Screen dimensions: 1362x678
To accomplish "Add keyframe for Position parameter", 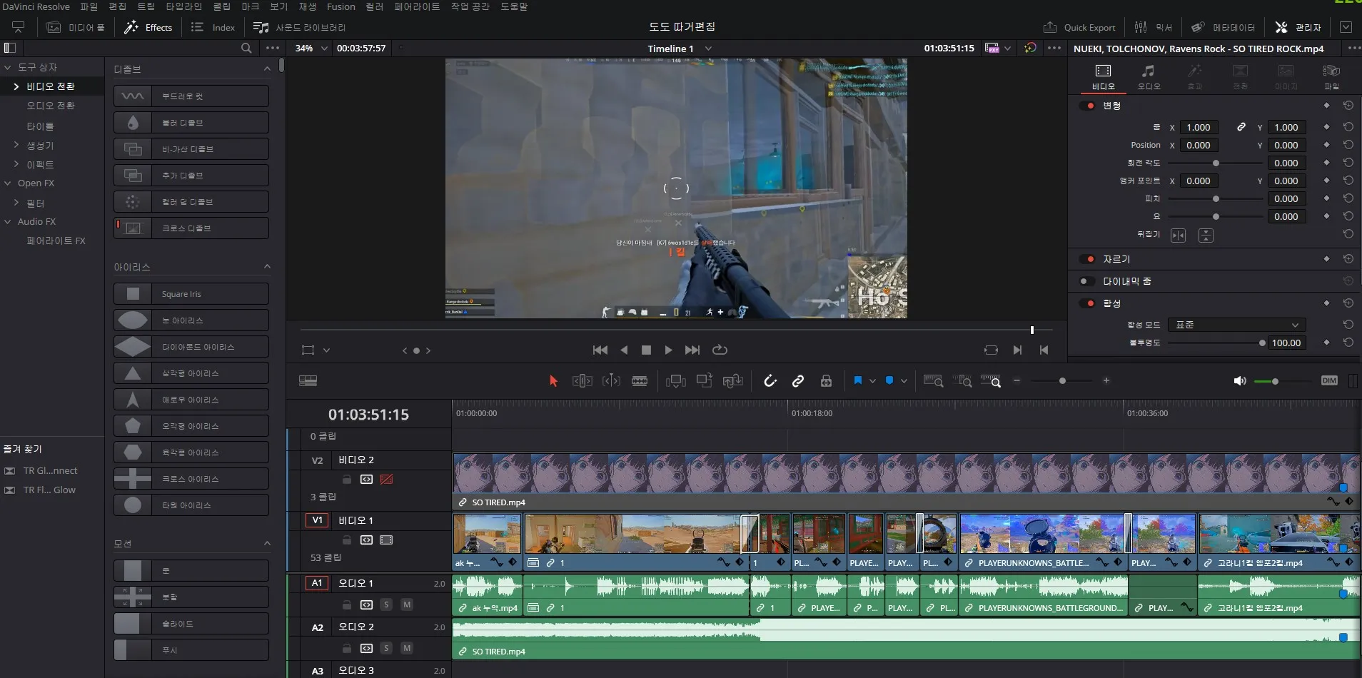I will click(1326, 145).
